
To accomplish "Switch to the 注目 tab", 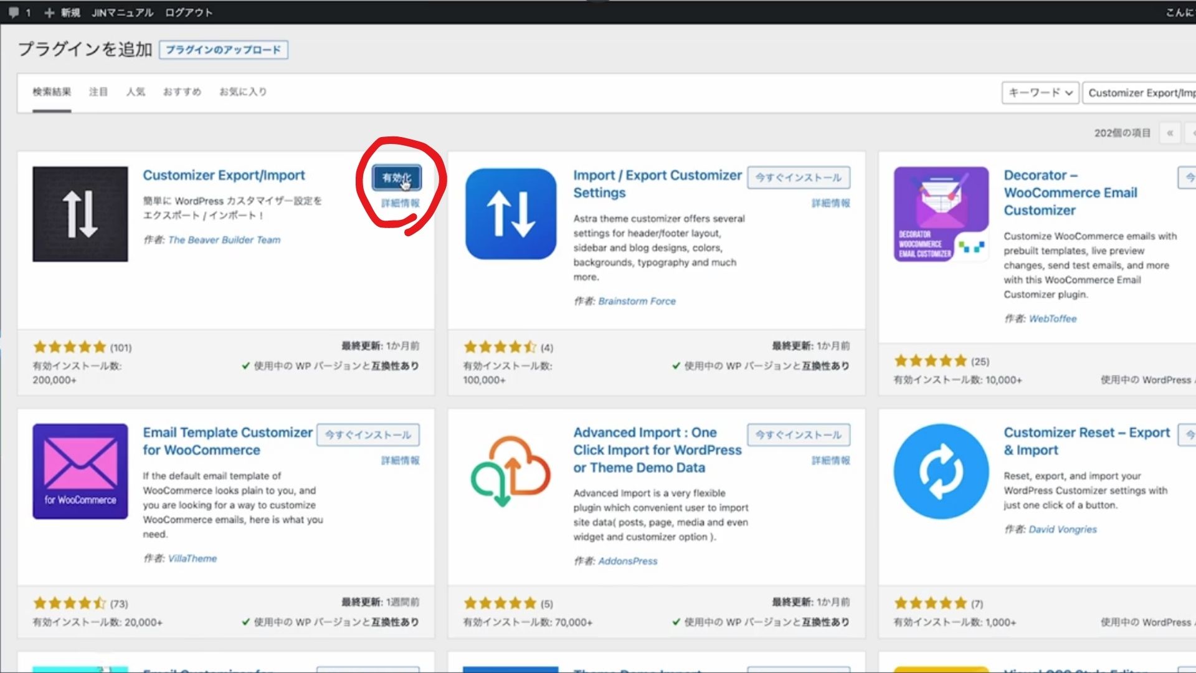I will pyautogui.click(x=98, y=92).
